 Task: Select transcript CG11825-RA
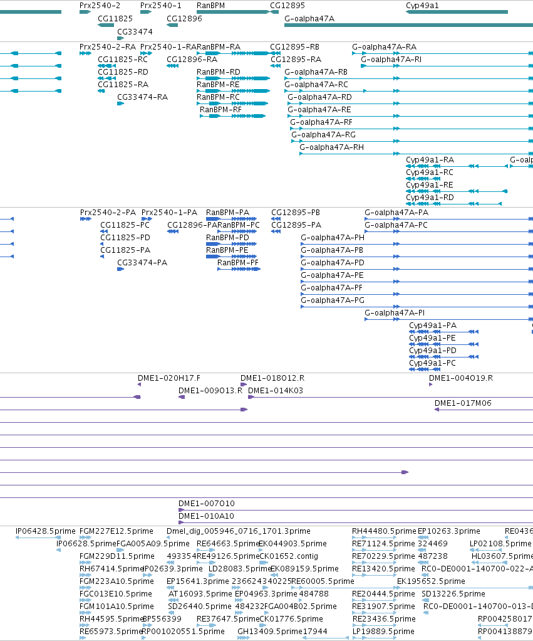pos(123,85)
